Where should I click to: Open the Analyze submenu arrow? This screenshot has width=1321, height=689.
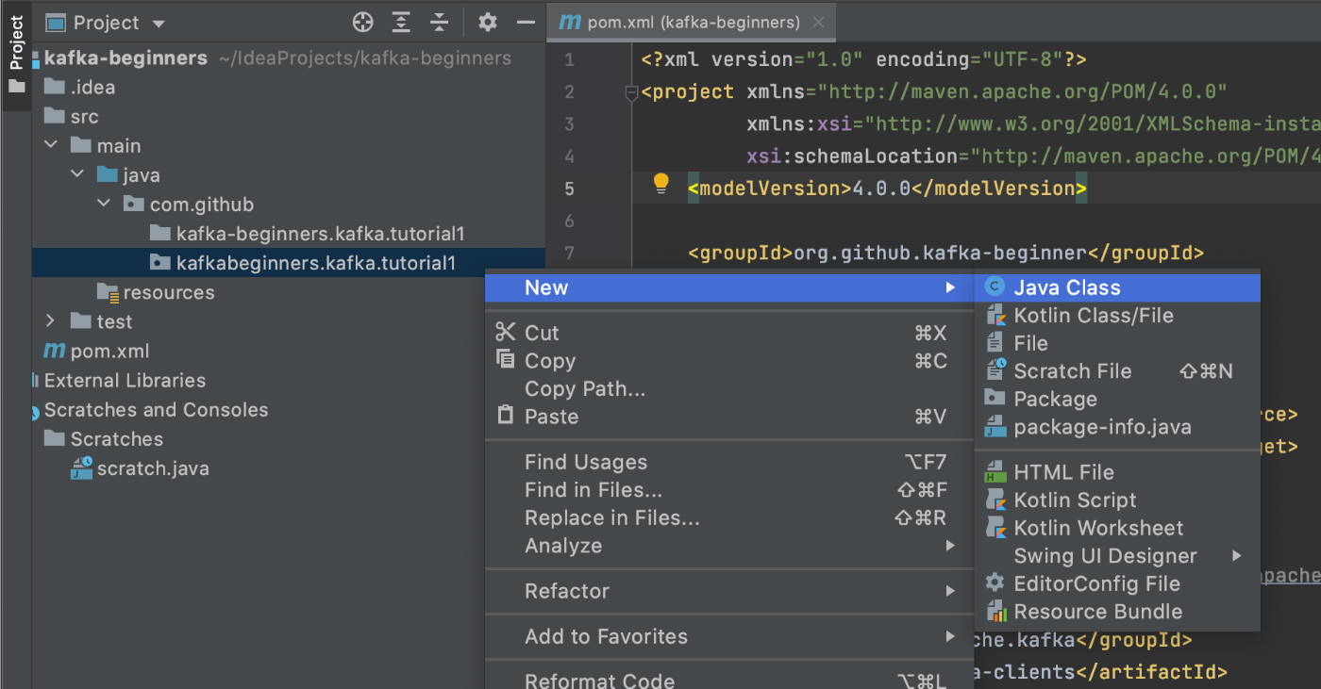pyautogui.click(x=950, y=546)
